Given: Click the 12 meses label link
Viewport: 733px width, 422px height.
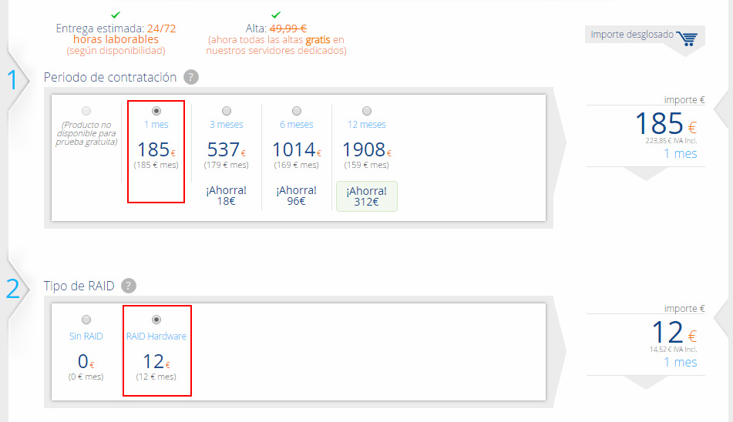Looking at the screenshot, I should click(x=366, y=125).
